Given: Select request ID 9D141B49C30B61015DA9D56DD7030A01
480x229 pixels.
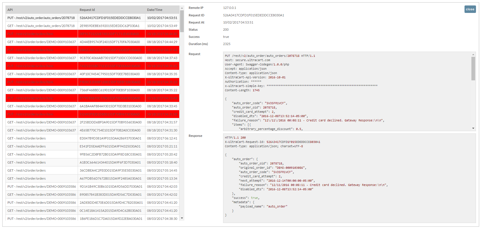Looking at the screenshot, I should 93,187.
